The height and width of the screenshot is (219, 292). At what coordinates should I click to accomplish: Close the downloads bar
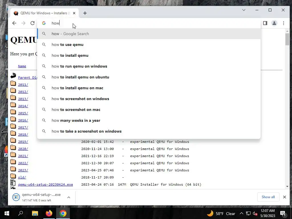click(x=285, y=197)
